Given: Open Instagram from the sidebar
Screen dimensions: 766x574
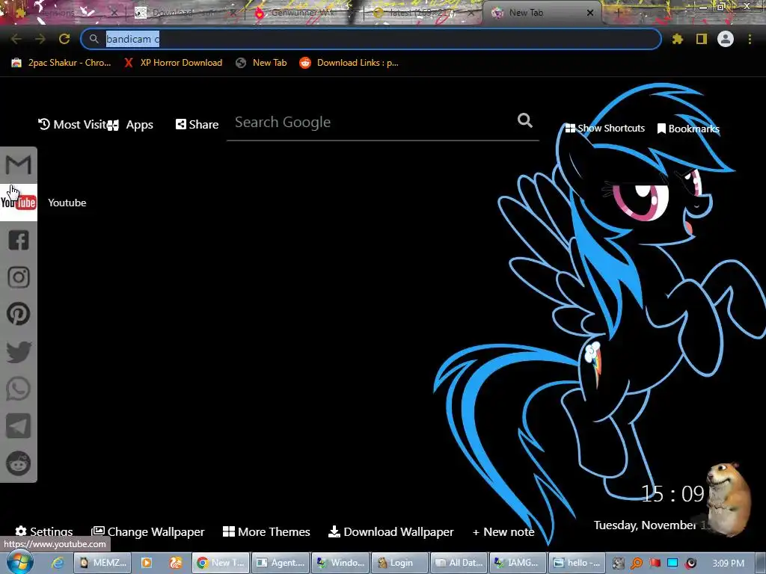Looking at the screenshot, I should pyautogui.click(x=19, y=277).
